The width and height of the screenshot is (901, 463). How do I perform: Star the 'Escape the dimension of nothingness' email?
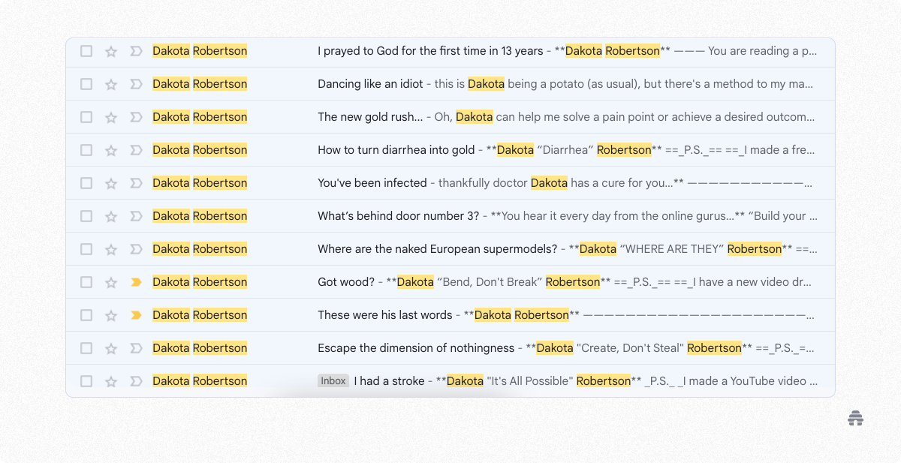[111, 347]
